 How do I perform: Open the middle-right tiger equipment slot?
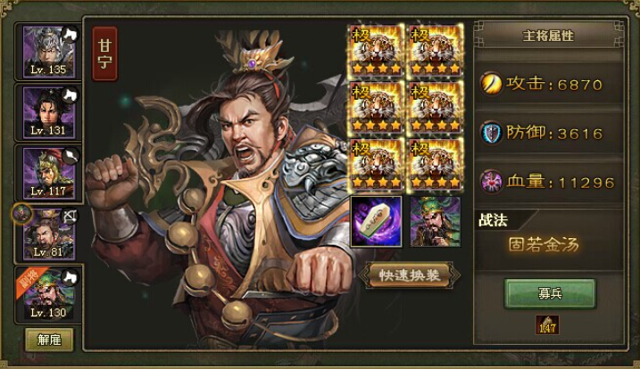click(435, 108)
